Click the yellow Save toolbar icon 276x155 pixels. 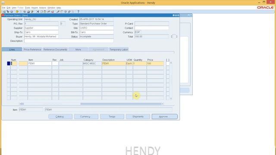(17, 12)
